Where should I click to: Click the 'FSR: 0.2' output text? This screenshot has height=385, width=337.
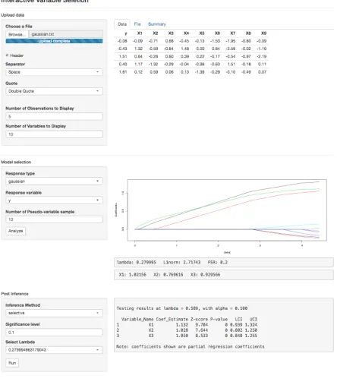point(218,262)
